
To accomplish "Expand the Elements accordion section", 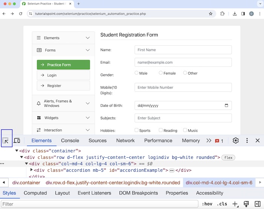I will pyautogui.click(x=63, y=38).
